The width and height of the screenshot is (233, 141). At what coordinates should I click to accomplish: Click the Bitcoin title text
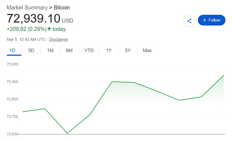point(62,8)
